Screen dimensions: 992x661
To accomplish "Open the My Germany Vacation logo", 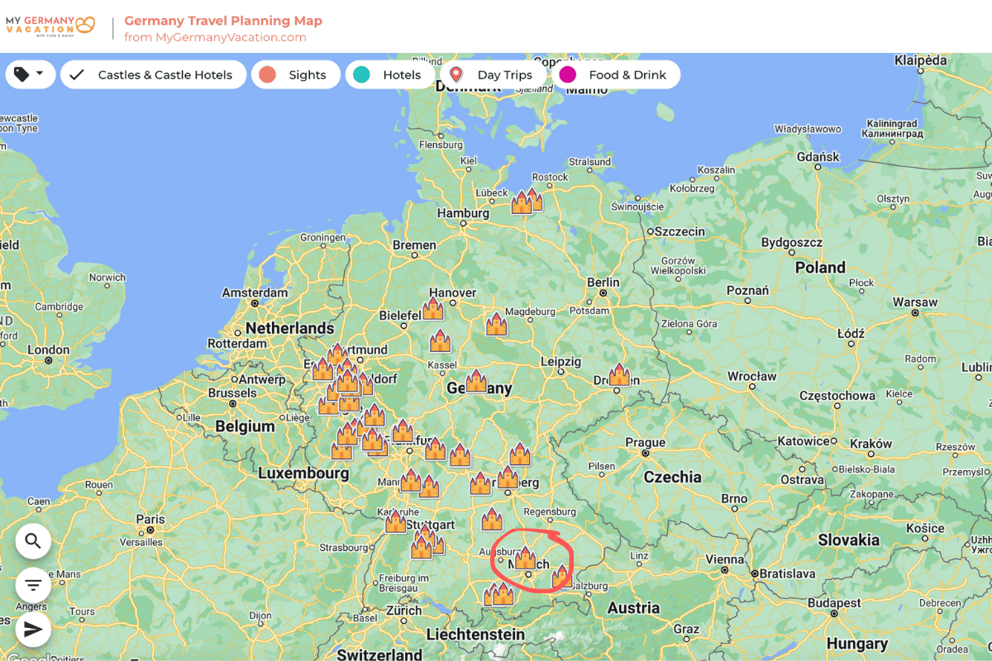I will 50,26.
